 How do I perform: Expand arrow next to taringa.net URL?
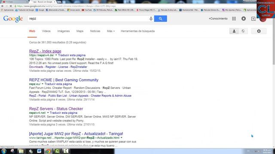pos(121,138)
